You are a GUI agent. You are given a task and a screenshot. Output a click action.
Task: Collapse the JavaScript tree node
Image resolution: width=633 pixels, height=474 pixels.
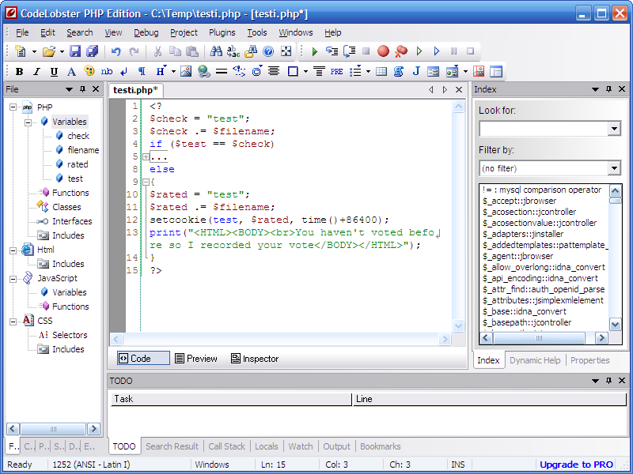(x=13, y=279)
